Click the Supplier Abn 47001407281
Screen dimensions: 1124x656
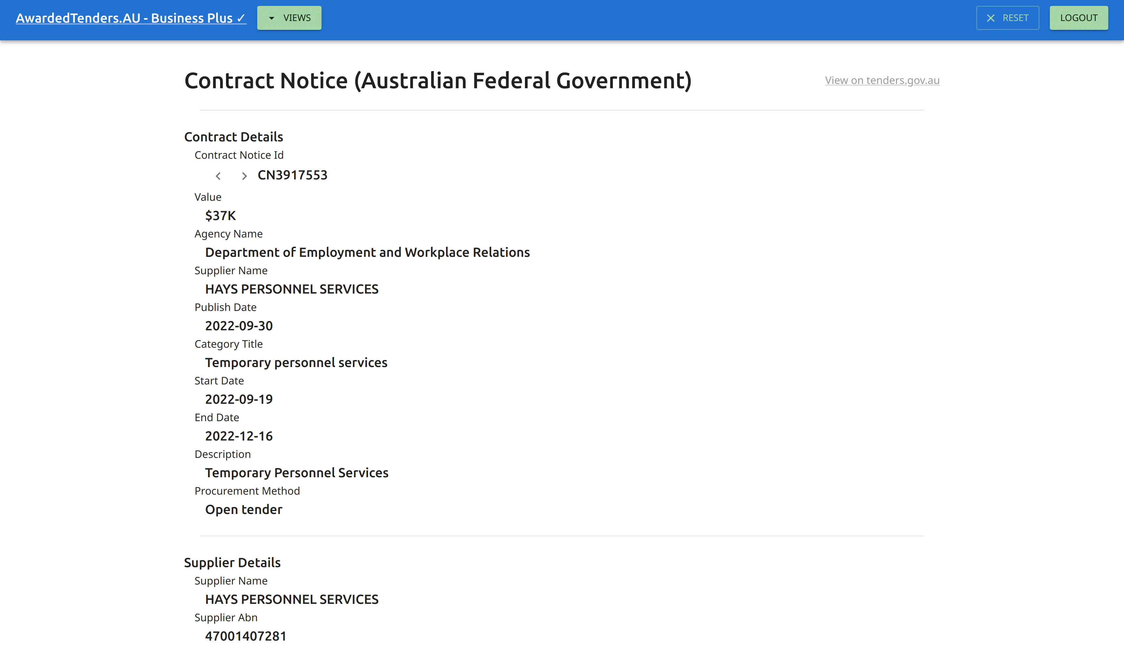(x=246, y=636)
